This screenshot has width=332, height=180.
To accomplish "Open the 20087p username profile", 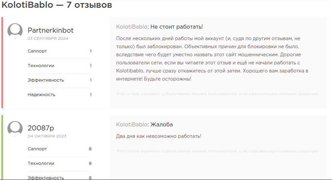I will pyautogui.click(x=41, y=128).
